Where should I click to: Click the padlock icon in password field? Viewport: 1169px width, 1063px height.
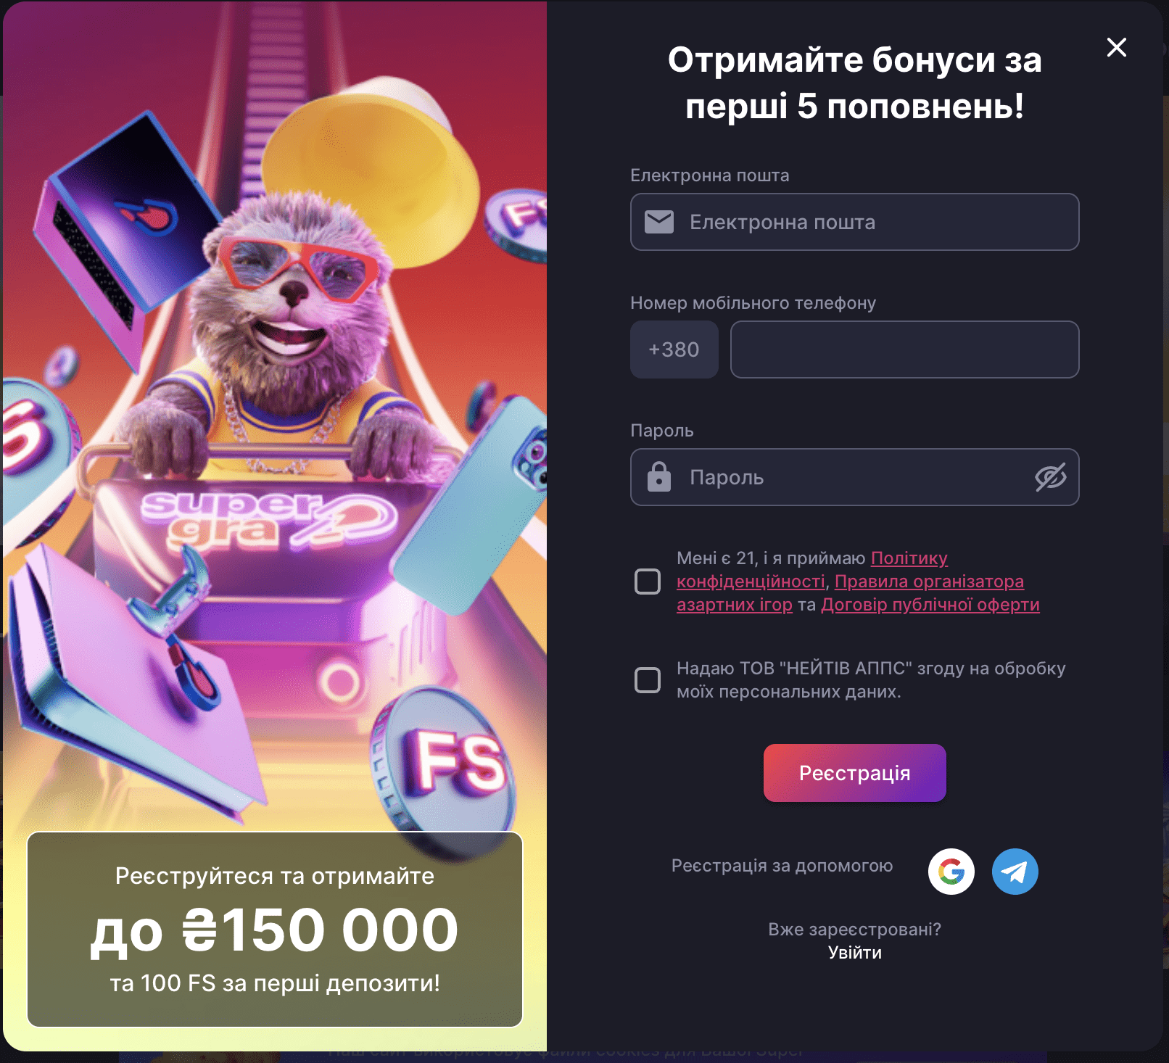(x=658, y=477)
